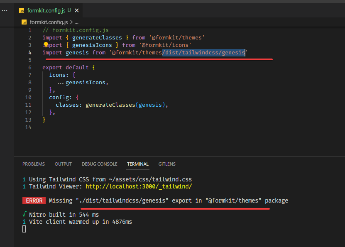Click 'generateClasses' in the line 2 import
Screen dimensions: 345x247
click(97, 38)
